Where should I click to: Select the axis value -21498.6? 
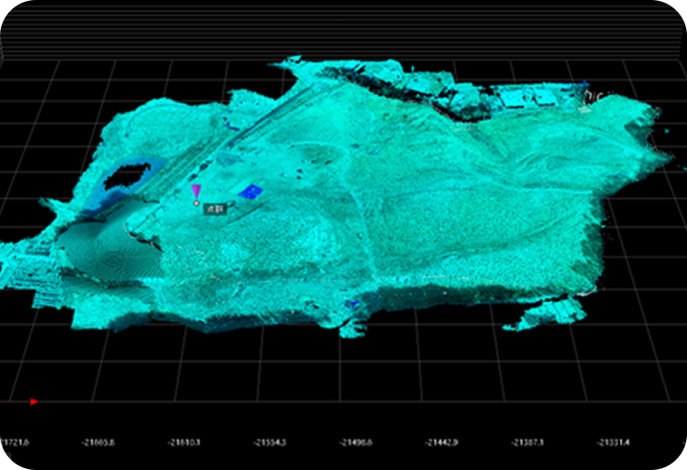click(355, 443)
